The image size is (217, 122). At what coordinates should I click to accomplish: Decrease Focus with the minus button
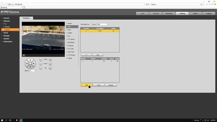41,64
